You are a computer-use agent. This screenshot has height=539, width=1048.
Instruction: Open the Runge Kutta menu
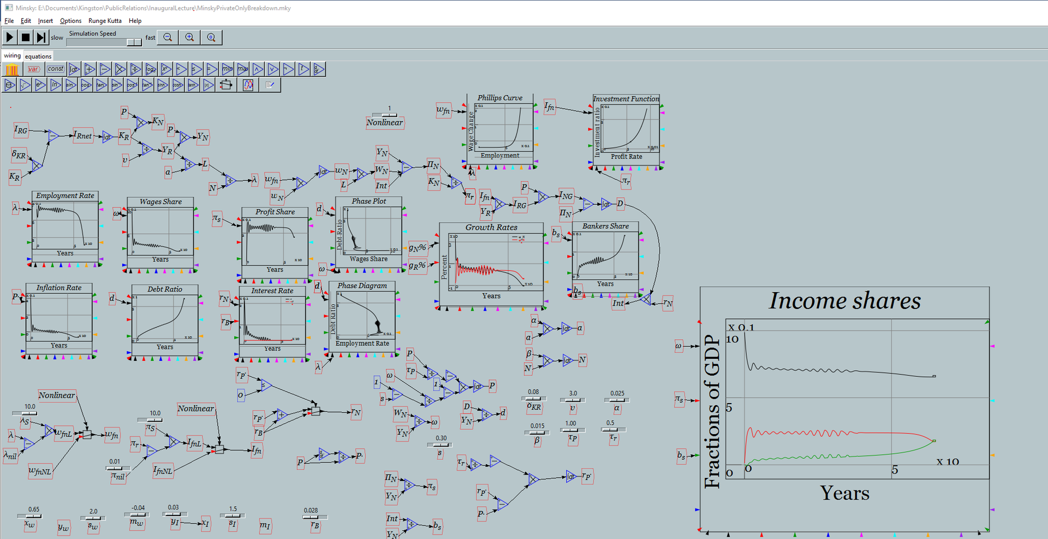coord(105,21)
